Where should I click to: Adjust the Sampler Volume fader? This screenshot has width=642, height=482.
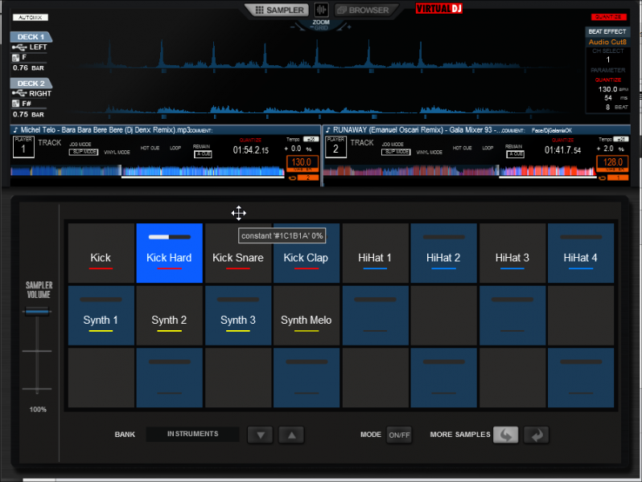pyautogui.click(x=37, y=312)
